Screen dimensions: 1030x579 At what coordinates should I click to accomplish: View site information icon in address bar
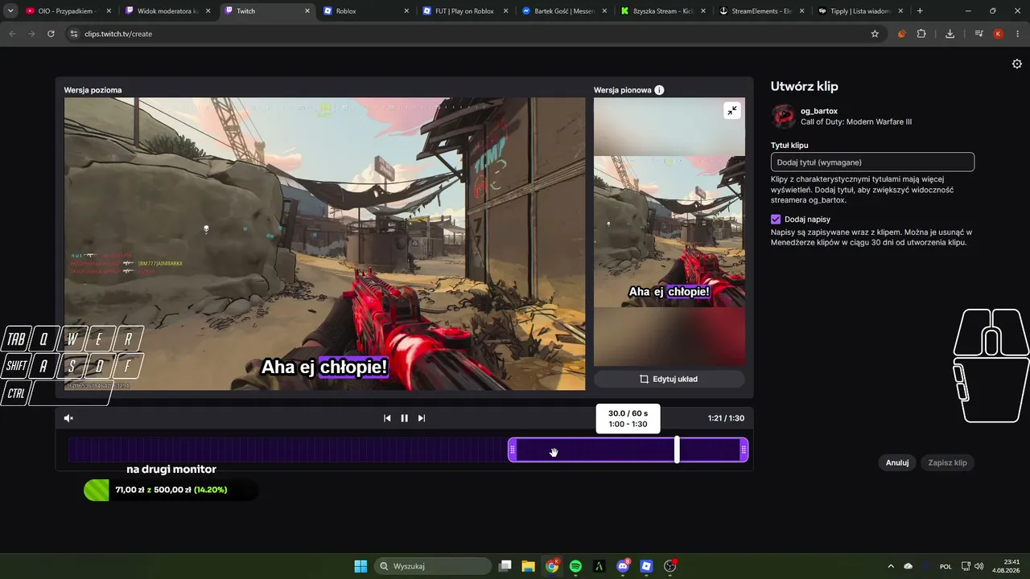click(74, 34)
